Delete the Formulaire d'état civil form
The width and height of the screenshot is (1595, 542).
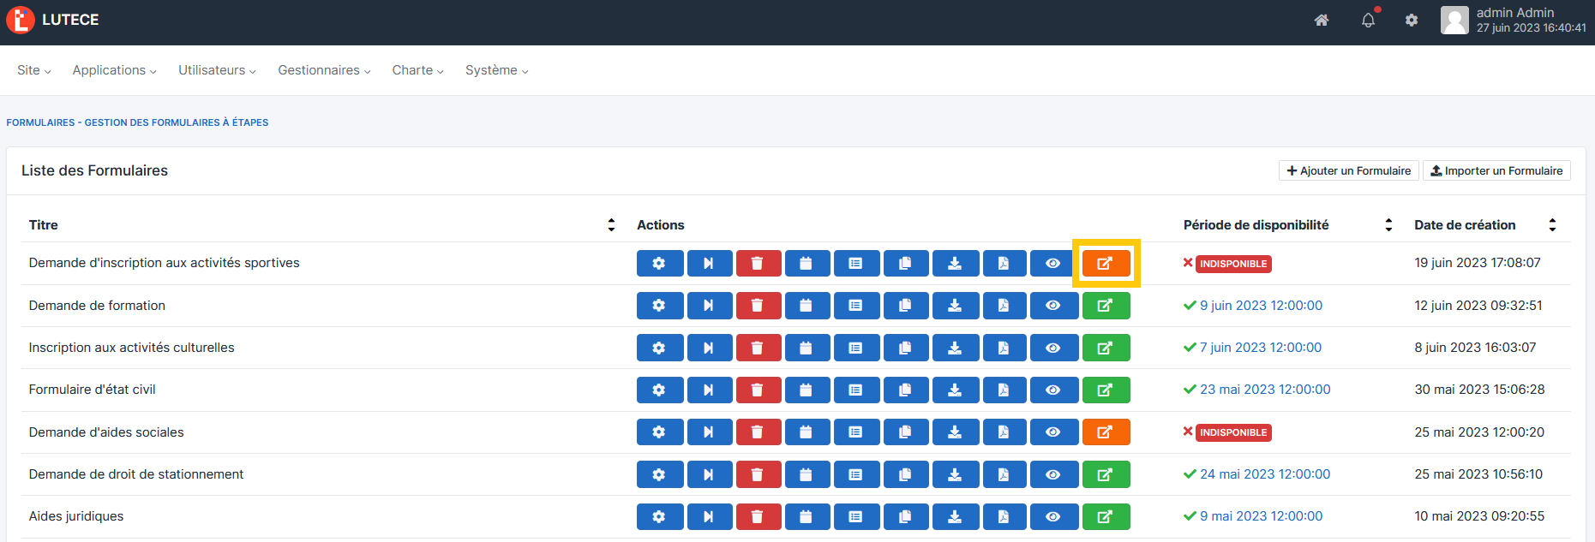coord(758,390)
